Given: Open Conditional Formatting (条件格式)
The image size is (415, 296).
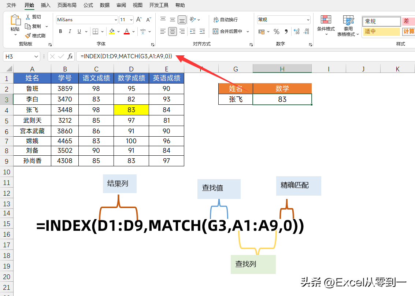Looking at the screenshot, I should [326, 25].
